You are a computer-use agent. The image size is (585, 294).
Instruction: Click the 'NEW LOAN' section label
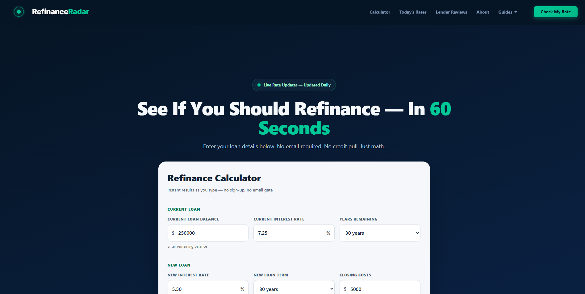pos(179,265)
